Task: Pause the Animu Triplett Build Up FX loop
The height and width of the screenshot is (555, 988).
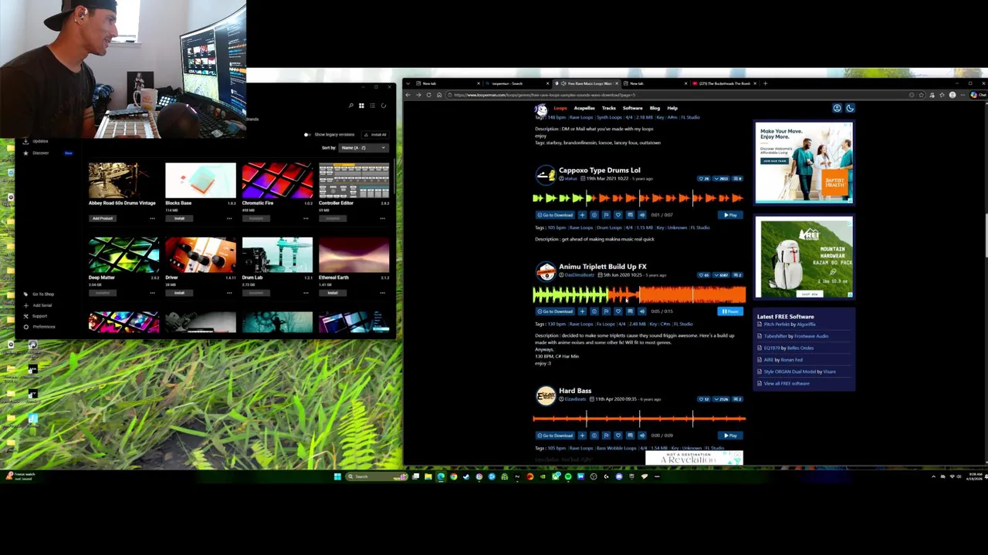Action: [x=730, y=311]
